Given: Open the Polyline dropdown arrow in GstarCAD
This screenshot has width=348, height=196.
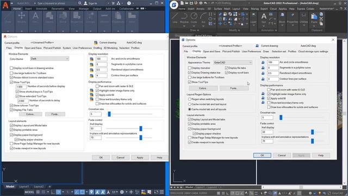Looking at the screenshot, I should (x=184, y=26).
